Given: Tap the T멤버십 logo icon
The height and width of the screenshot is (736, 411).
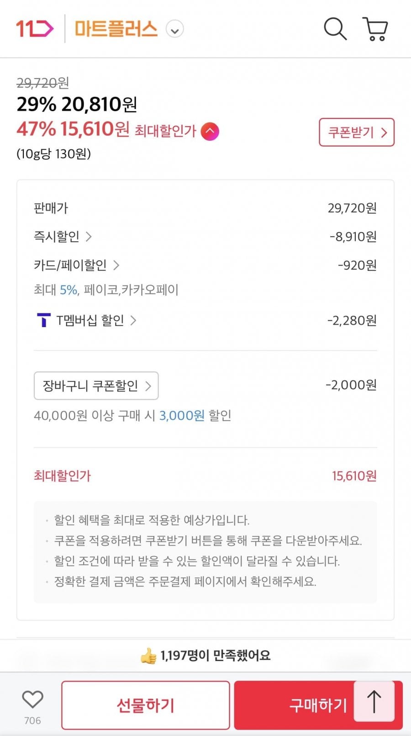Looking at the screenshot, I should click(43, 320).
